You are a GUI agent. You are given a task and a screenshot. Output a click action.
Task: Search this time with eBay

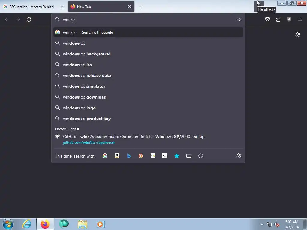click(x=153, y=156)
